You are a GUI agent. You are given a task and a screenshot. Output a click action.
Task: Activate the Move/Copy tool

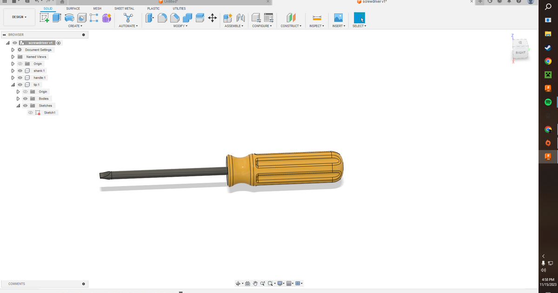212,18
